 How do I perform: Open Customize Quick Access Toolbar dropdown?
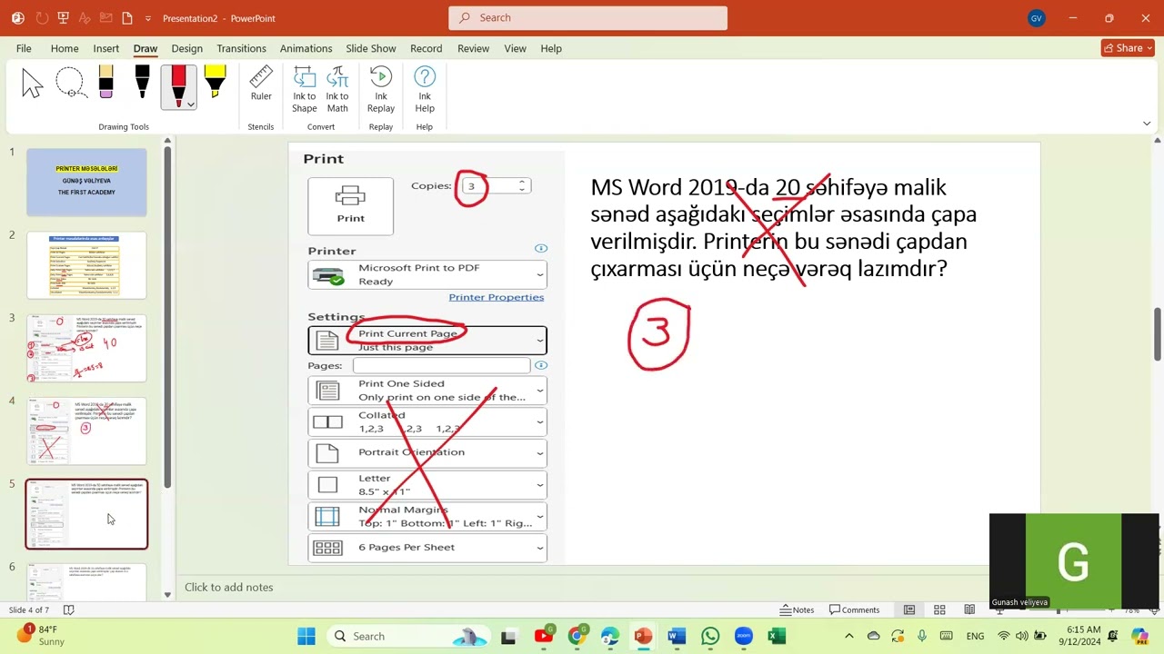pyautogui.click(x=148, y=18)
